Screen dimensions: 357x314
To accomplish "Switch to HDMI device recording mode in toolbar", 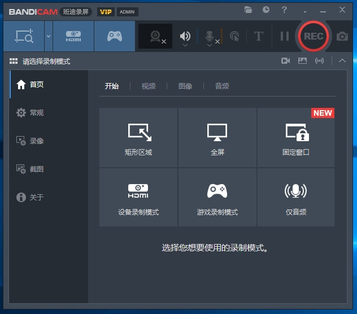I will [73, 36].
